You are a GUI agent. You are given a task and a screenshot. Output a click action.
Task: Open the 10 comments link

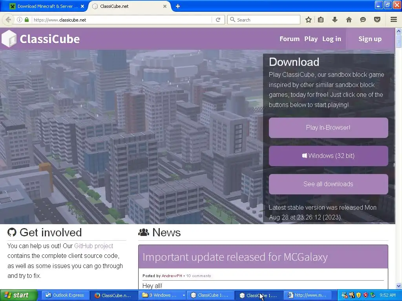198,276
